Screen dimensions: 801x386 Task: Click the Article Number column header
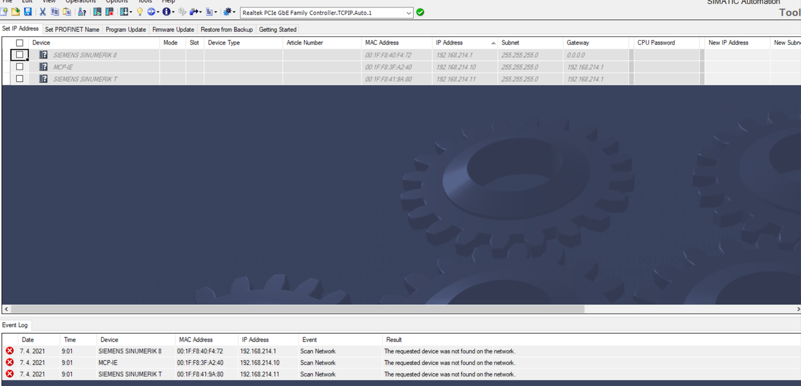tap(322, 43)
